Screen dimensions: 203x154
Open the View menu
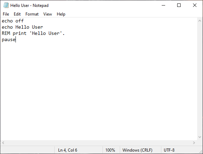[x=47, y=14]
